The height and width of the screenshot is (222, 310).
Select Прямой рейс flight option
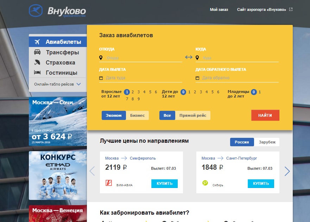pyautogui.click(x=193, y=115)
